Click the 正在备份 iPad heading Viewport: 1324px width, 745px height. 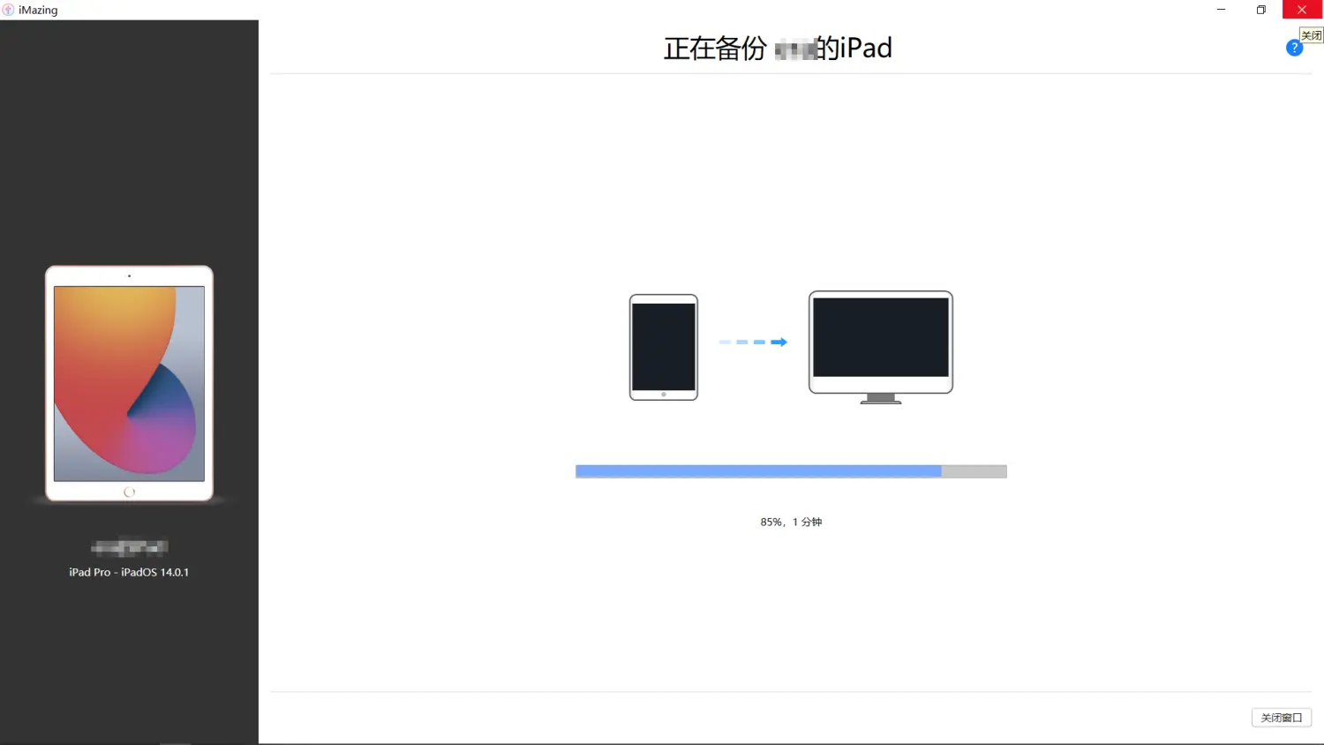pyautogui.click(x=778, y=48)
